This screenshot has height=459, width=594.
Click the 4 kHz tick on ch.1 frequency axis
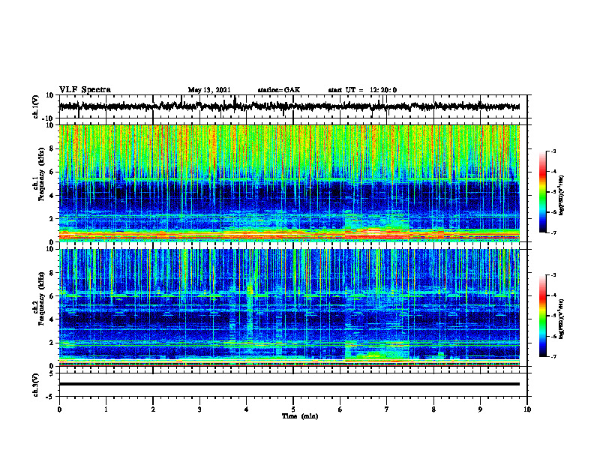[52, 196]
